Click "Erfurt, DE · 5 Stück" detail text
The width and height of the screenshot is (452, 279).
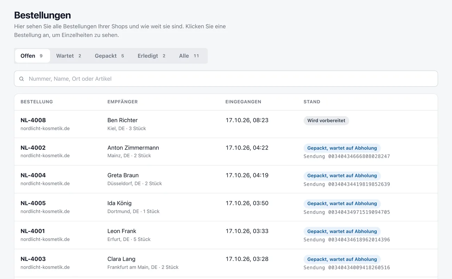(129, 239)
